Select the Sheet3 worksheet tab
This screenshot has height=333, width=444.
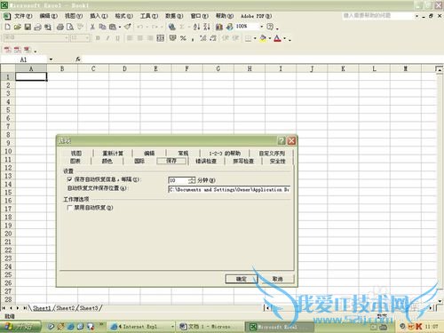tap(89, 308)
